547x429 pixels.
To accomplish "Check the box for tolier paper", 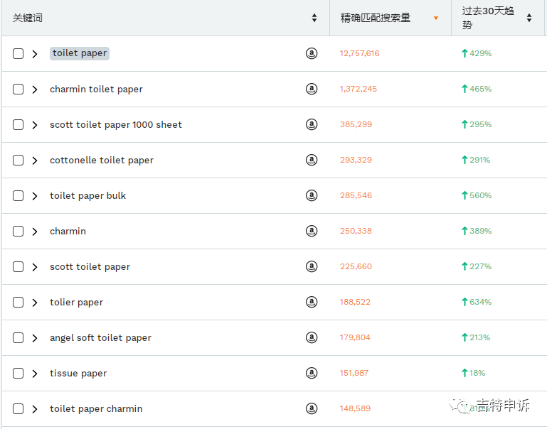I will tap(18, 303).
